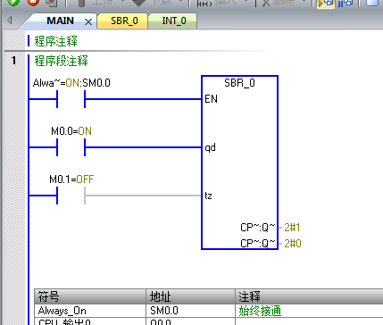Toggle the highlighted program status monitoring icon
Viewport: 383px width, 325px height.
pos(325,3)
